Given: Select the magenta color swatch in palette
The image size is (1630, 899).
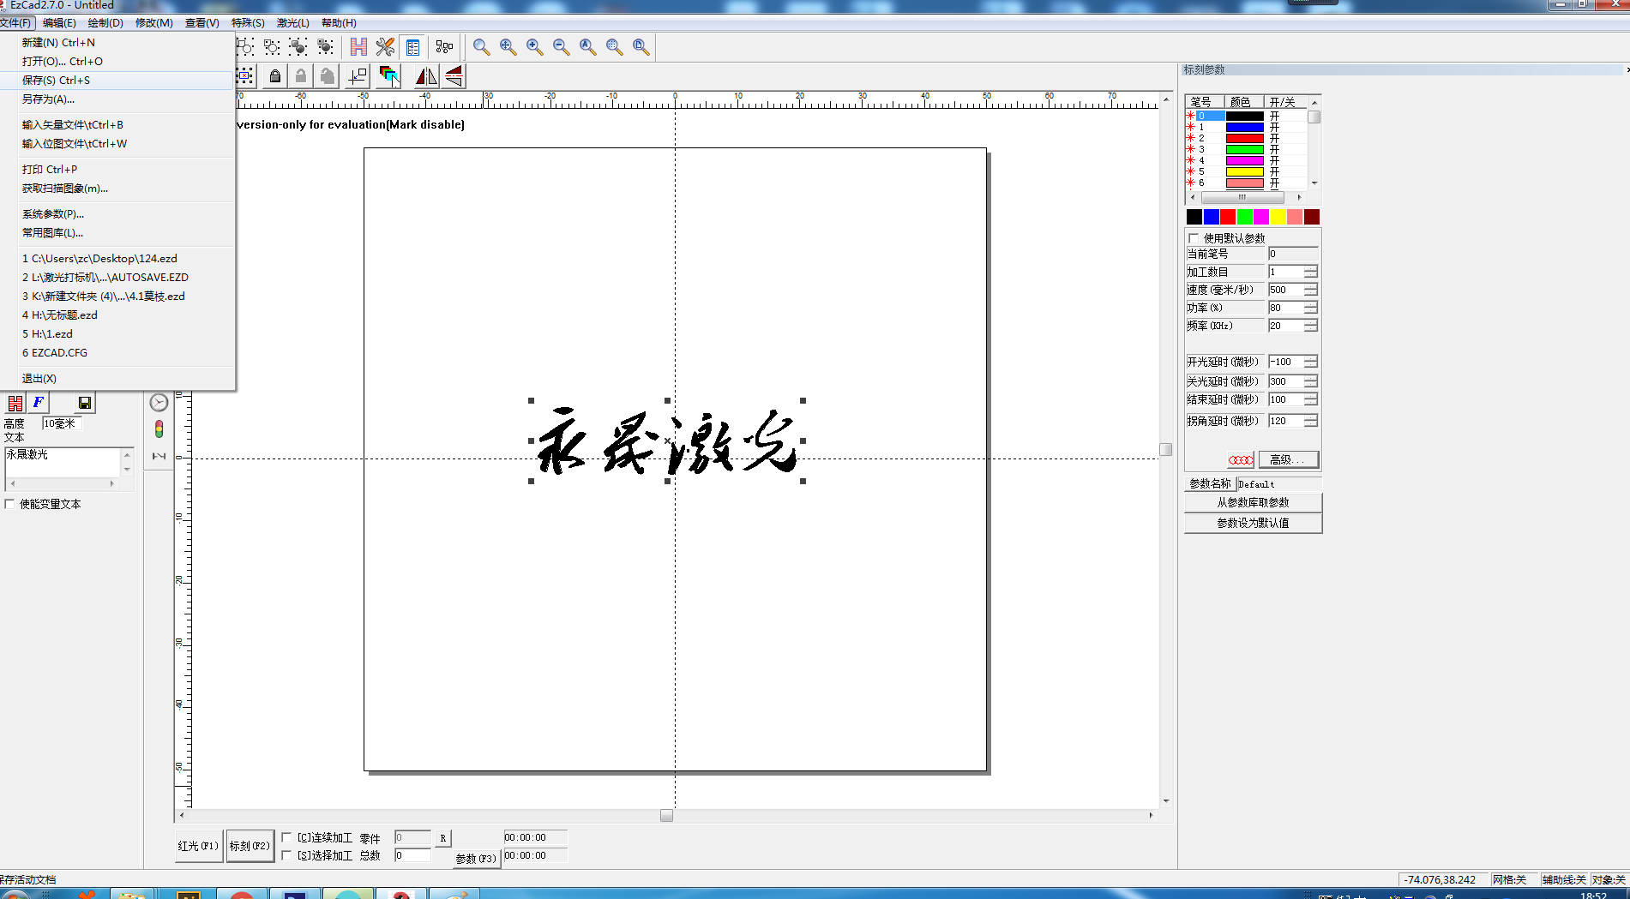Looking at the screenshot, I should (x=1261, y=217).
